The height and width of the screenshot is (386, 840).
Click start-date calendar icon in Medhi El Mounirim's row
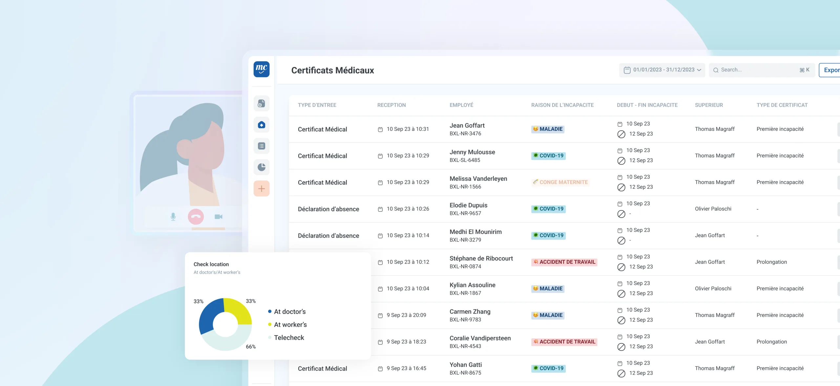[x=620, y=230]
